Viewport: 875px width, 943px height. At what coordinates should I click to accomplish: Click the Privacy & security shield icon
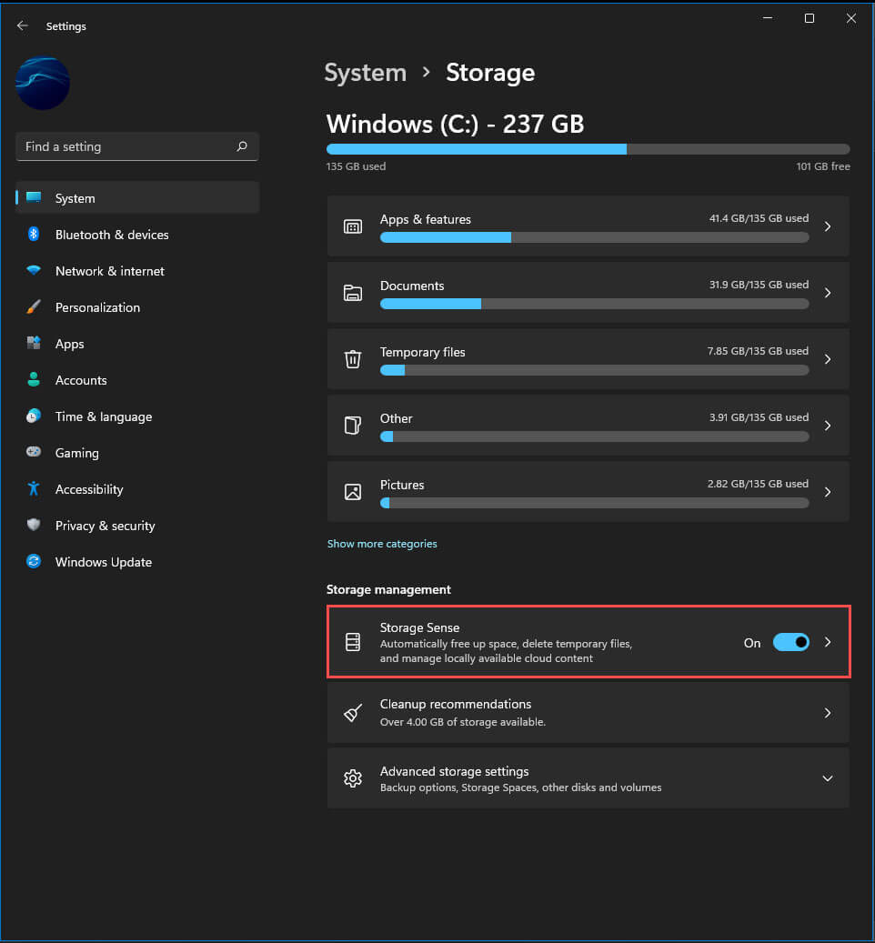tap(34, 525)
